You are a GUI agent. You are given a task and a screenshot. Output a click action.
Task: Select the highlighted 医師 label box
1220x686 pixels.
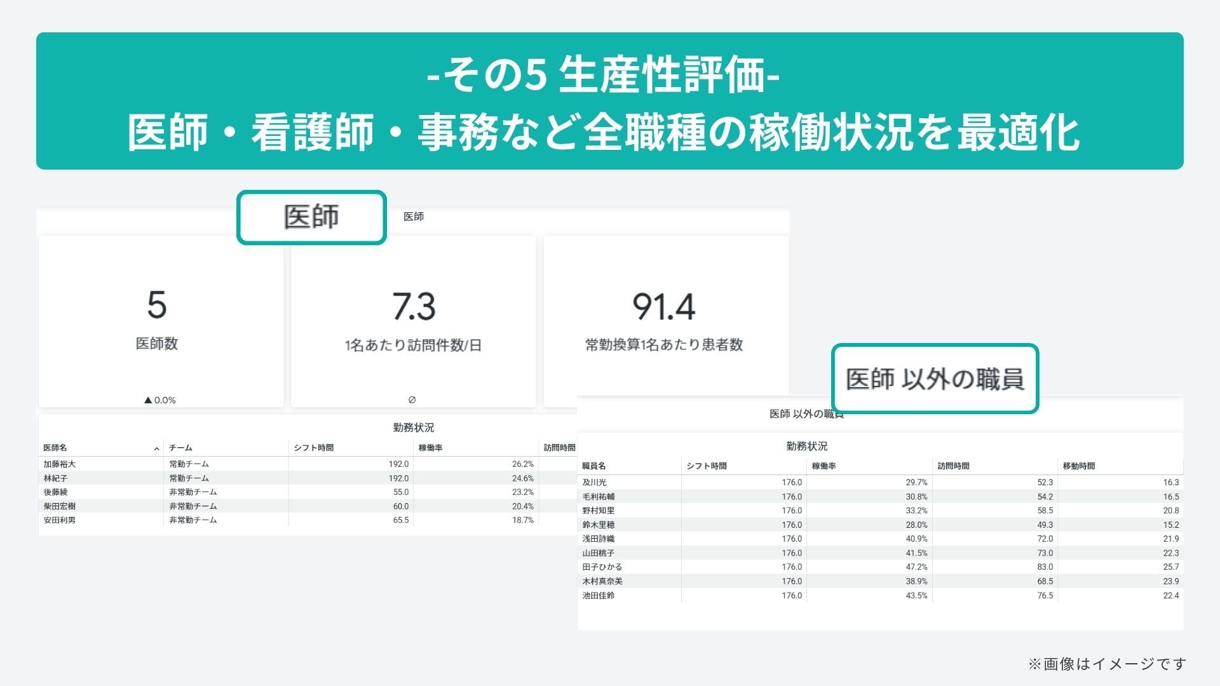(x=311, y=217)
